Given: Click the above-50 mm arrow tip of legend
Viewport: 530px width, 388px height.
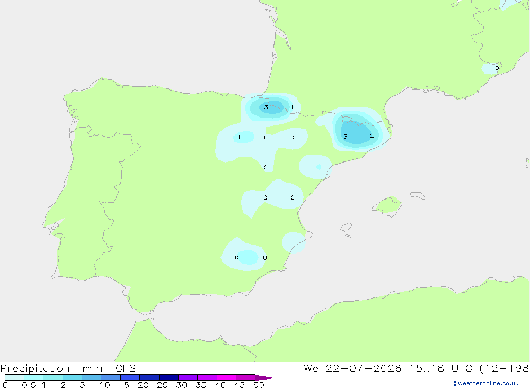Looking at the screenshot, I should (x=265, y=377).
